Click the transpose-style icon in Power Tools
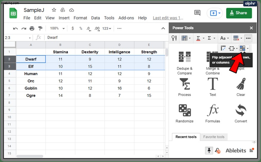 223,48
